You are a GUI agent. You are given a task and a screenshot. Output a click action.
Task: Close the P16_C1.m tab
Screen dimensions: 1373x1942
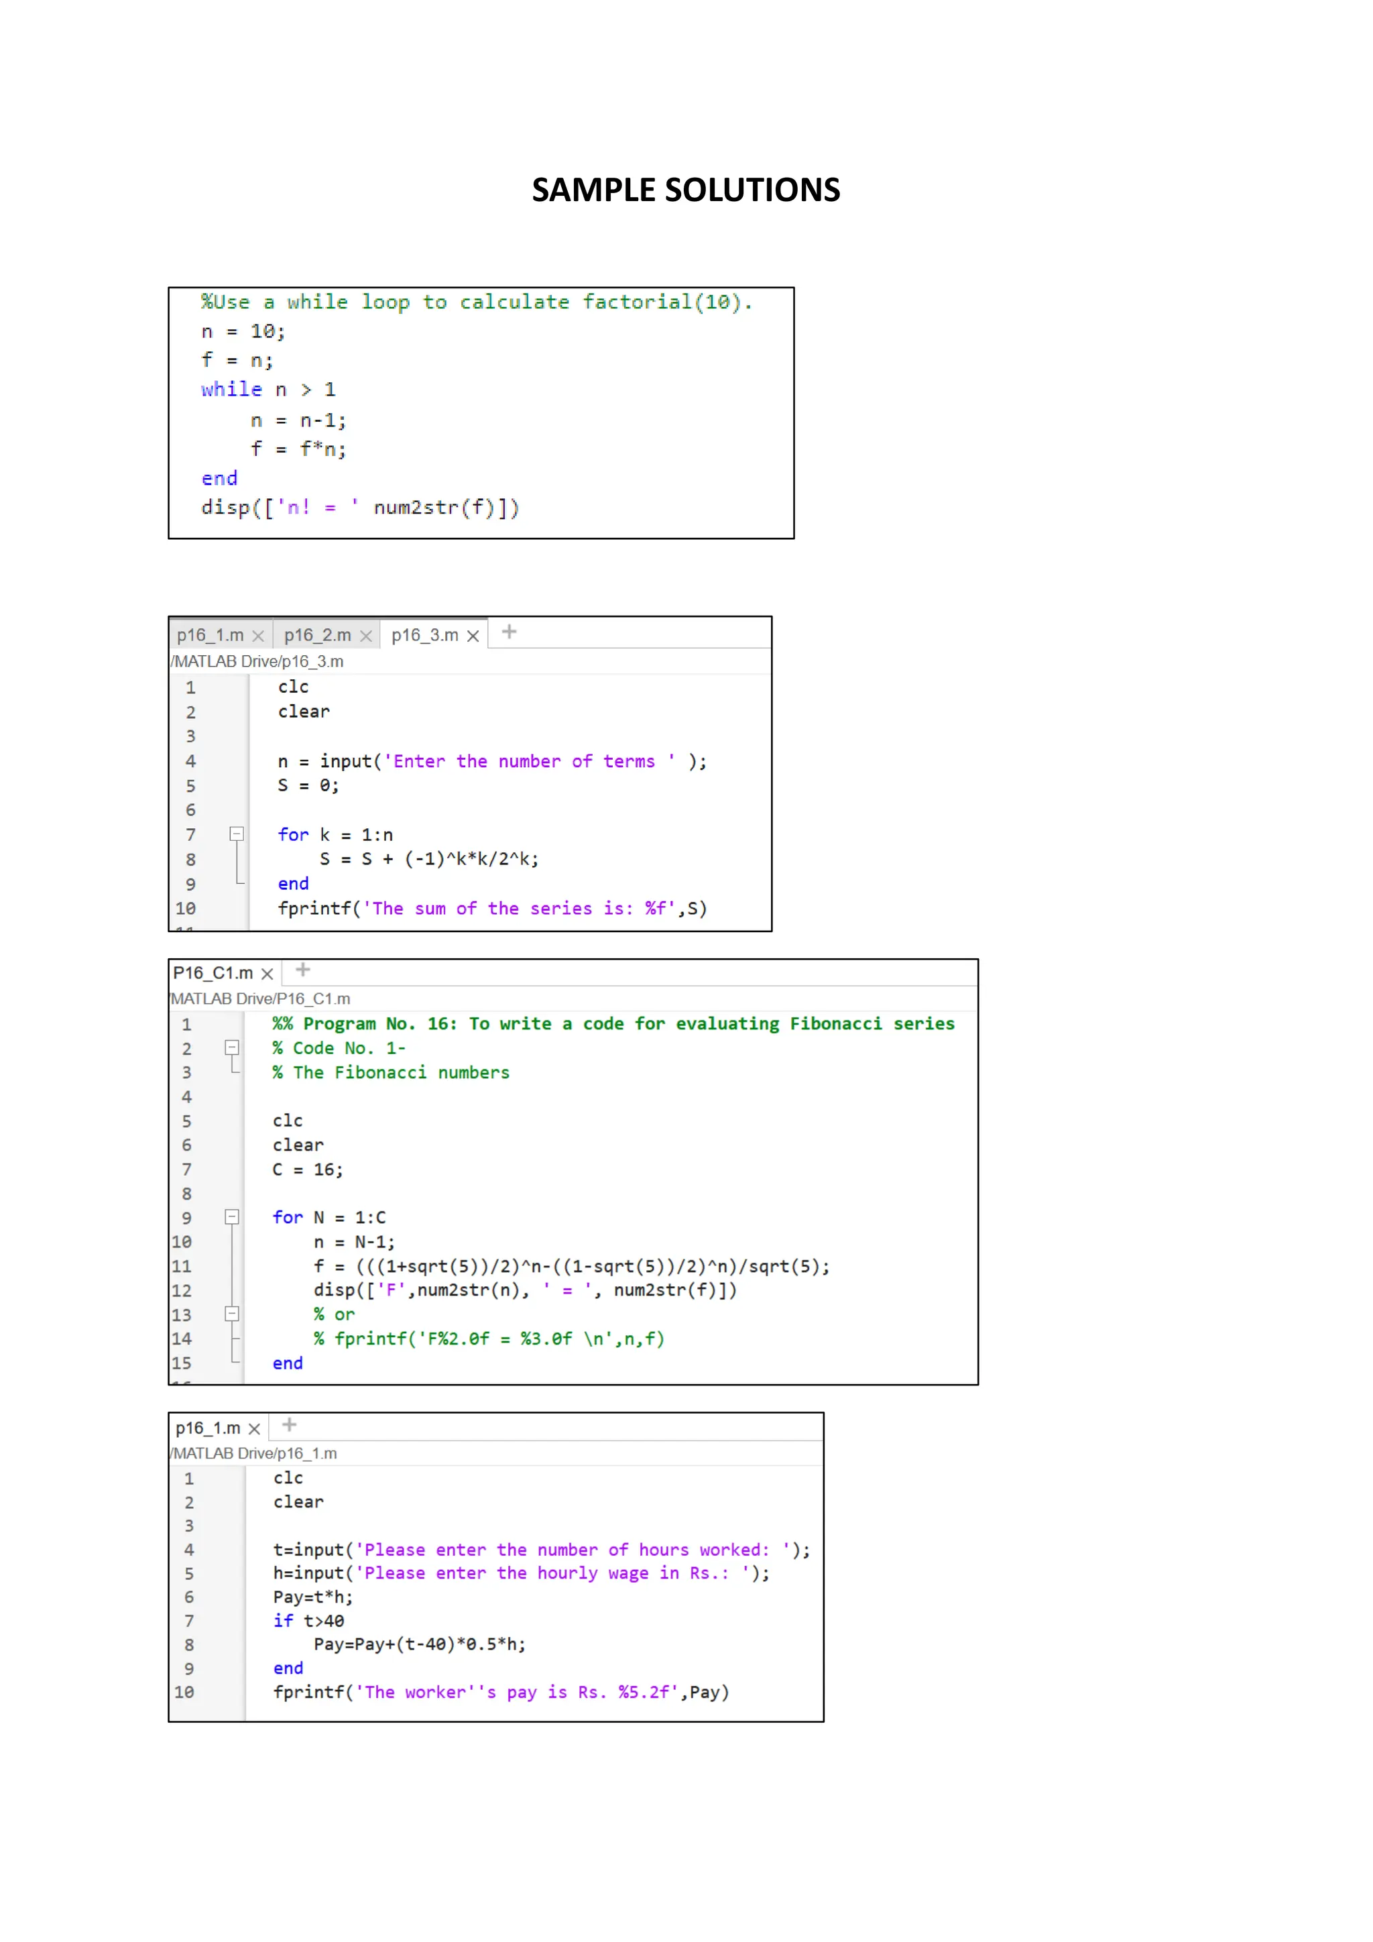click(x=267, y=974)
